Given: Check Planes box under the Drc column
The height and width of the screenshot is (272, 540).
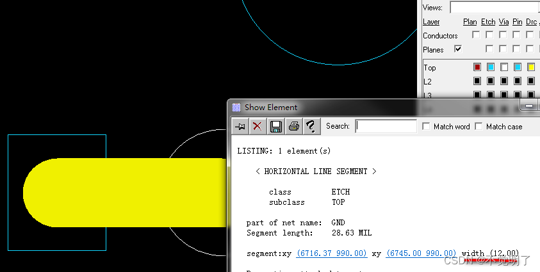Looking at the screenshot, I should (530, 49).
